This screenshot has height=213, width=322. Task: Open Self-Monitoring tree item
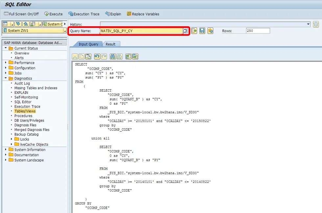coord(26,97)
